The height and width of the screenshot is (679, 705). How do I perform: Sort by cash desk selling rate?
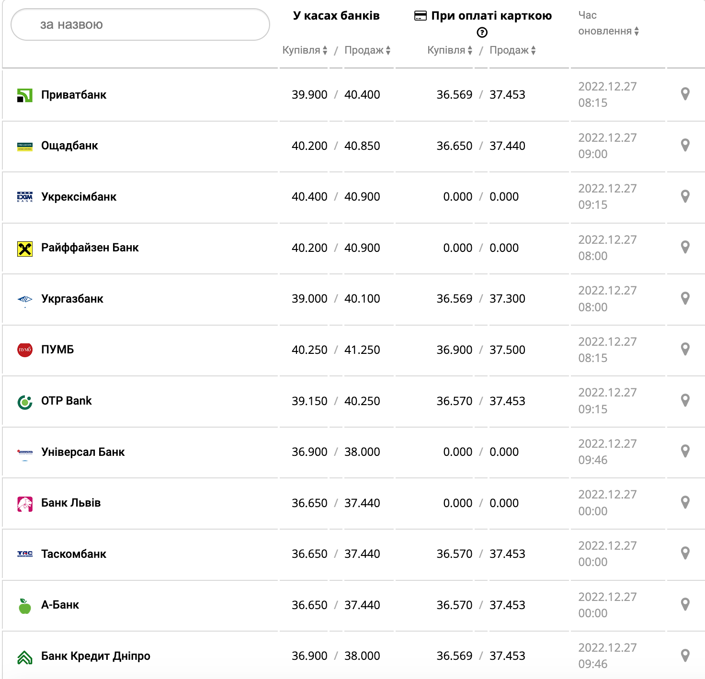click(x=368, y=50)
